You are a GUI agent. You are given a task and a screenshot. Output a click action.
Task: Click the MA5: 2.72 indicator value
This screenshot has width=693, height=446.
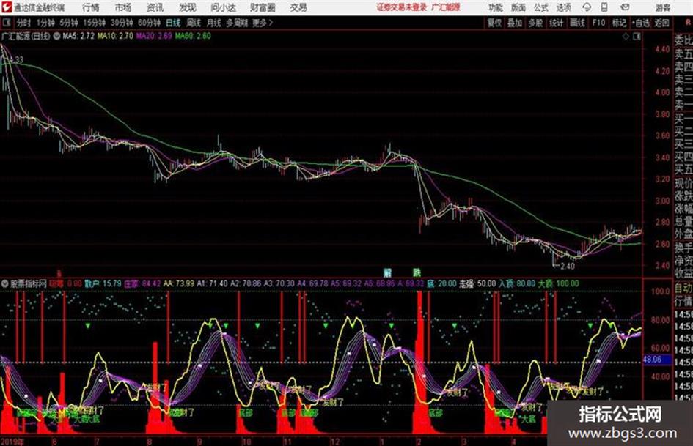coord(78,36)
